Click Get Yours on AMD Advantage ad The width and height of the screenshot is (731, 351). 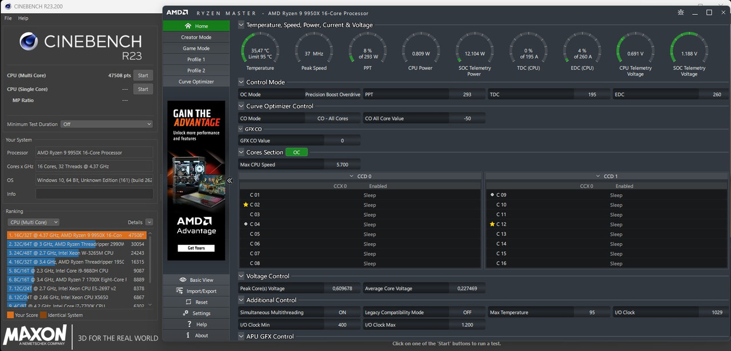click(196, 248)
